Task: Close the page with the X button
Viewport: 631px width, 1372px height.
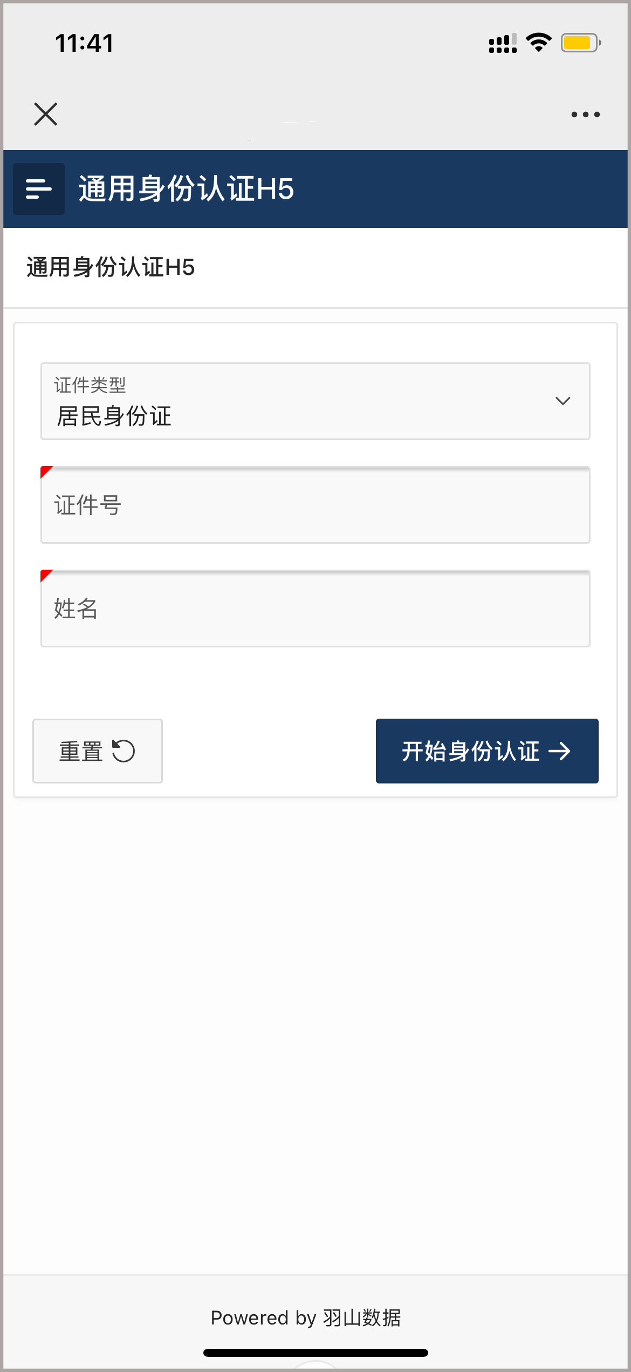Action: (45, 114)
